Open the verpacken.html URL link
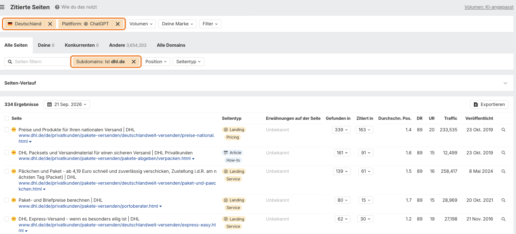 tap(105, 159)
